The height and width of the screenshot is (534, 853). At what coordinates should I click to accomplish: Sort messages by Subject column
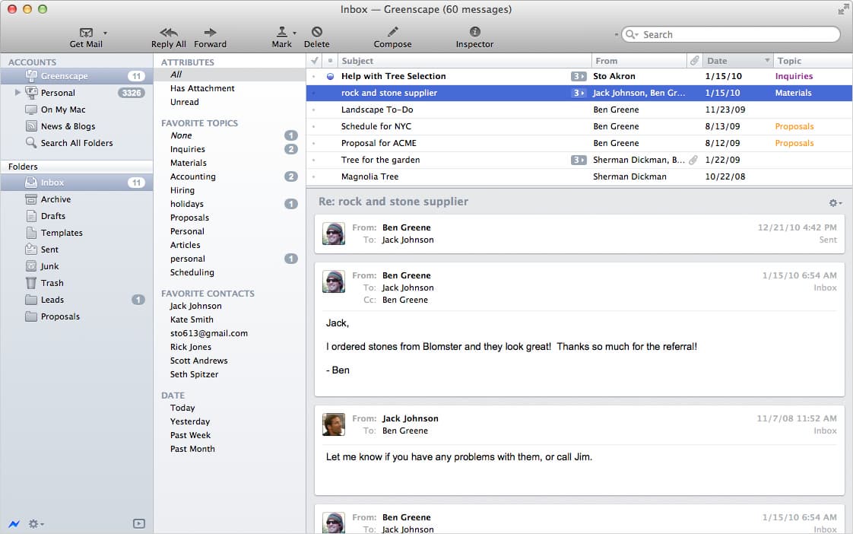(x=465, y=60)
